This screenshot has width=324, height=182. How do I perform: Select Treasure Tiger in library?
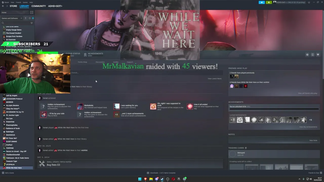pos(12,161)
